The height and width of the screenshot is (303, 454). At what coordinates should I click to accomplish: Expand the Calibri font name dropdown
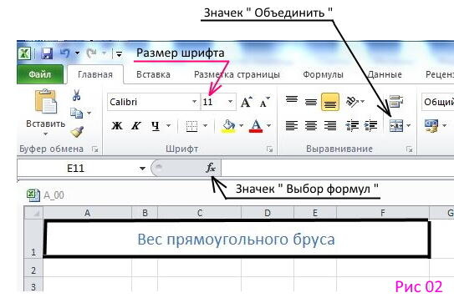click(194, 102)
